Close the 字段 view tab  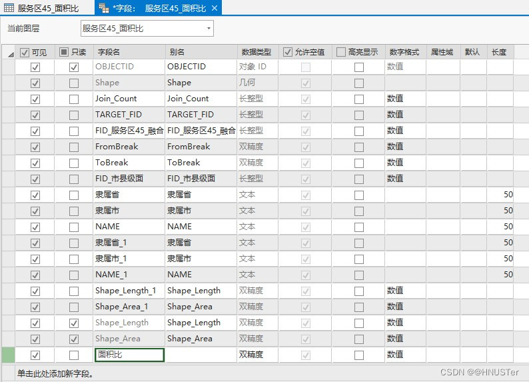coord(215,8)
